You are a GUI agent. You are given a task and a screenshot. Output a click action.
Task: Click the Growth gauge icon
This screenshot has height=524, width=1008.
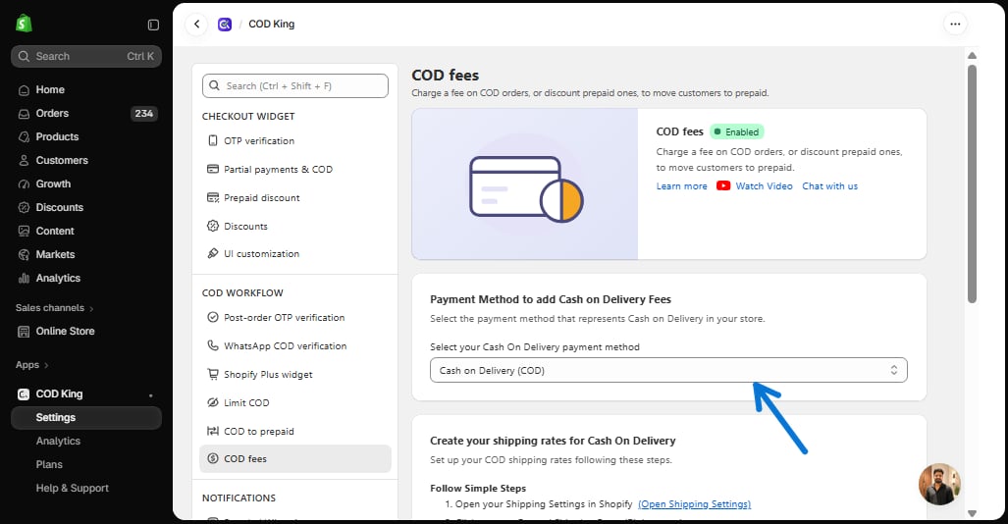coord(24,183)
